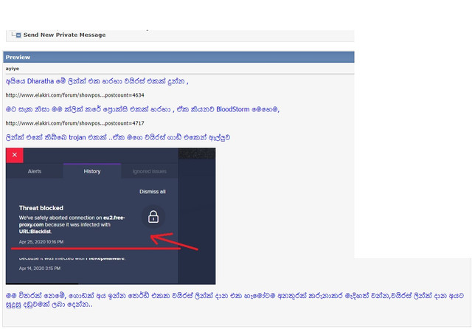Image resolution: width=472 pixels, height=329 pixels.
Task: Switch to the History tab
Action: (91, 171)
